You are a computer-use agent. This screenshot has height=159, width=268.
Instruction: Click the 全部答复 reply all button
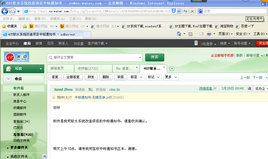tap(73, 77)
